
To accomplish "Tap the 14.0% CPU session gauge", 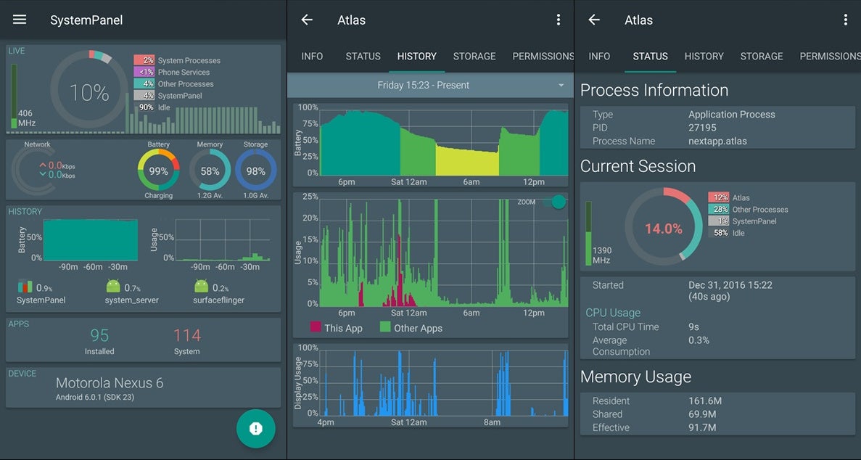I will click(663, 226).
